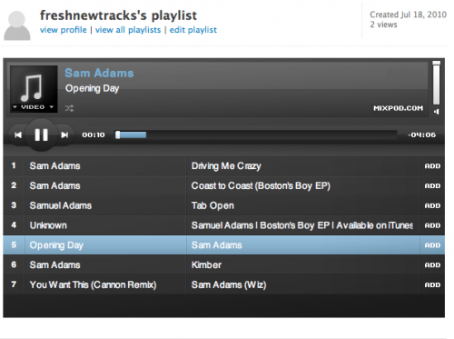Image resolution: width=454 pixels, height=339 pixels.
Task: Click You Want This (Cannon Remix) entry
Action: pos(93,284)
